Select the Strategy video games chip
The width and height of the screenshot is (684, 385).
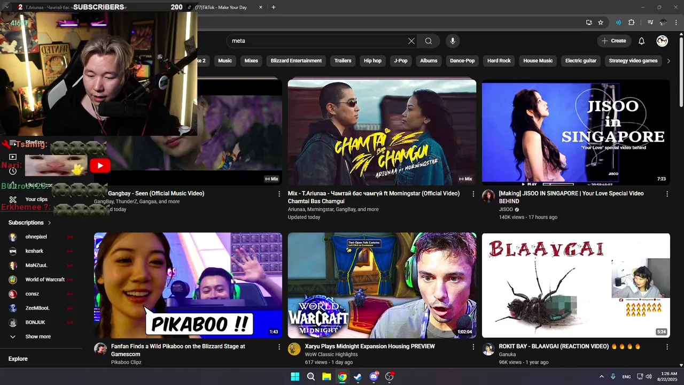(633, 61)
